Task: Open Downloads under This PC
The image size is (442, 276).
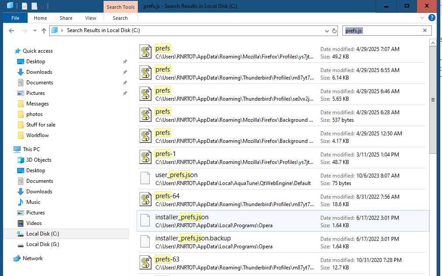Action: (39, 191)
